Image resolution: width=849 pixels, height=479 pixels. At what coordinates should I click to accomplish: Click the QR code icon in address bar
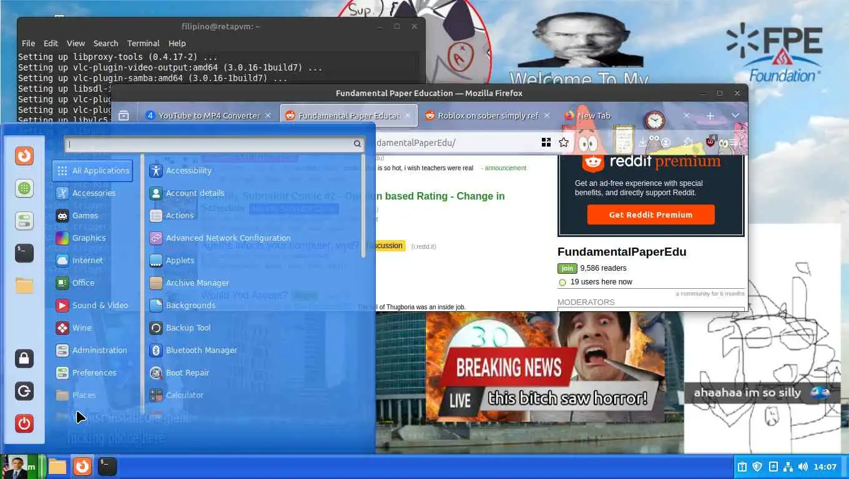pyautogui.click(x=546, y=143)
